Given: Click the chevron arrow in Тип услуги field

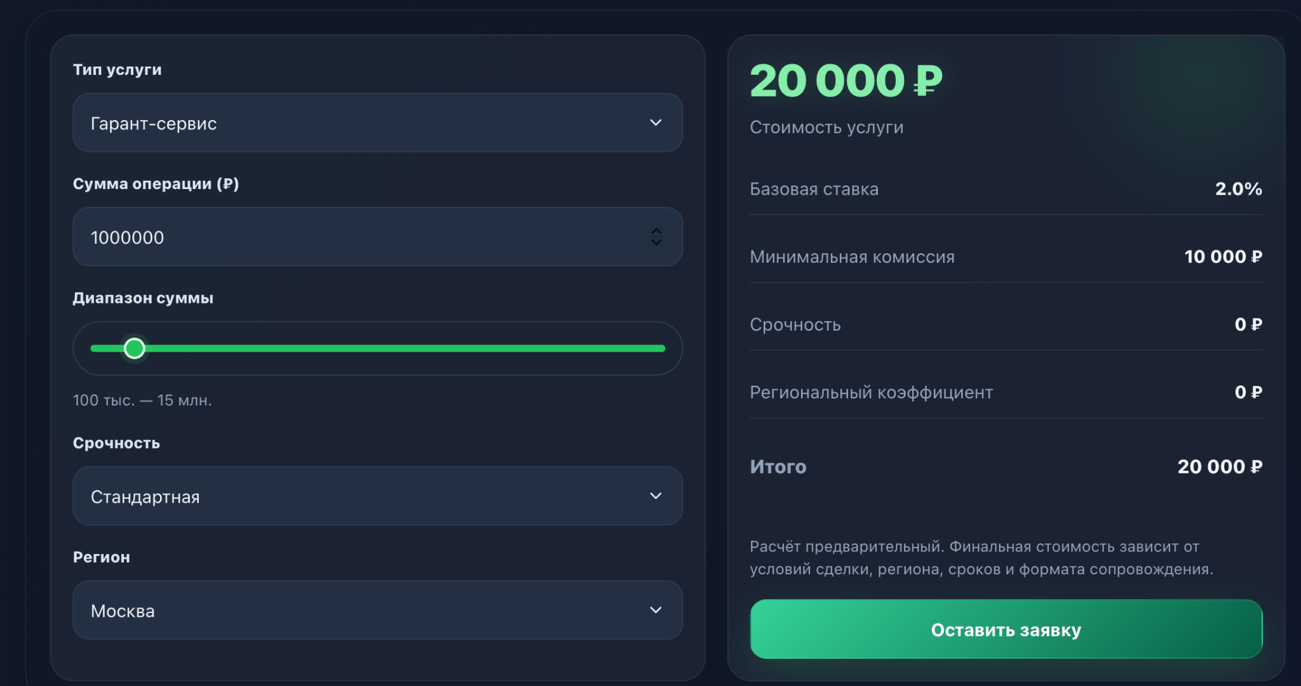Looking at the screenshot, I should 656,122.
